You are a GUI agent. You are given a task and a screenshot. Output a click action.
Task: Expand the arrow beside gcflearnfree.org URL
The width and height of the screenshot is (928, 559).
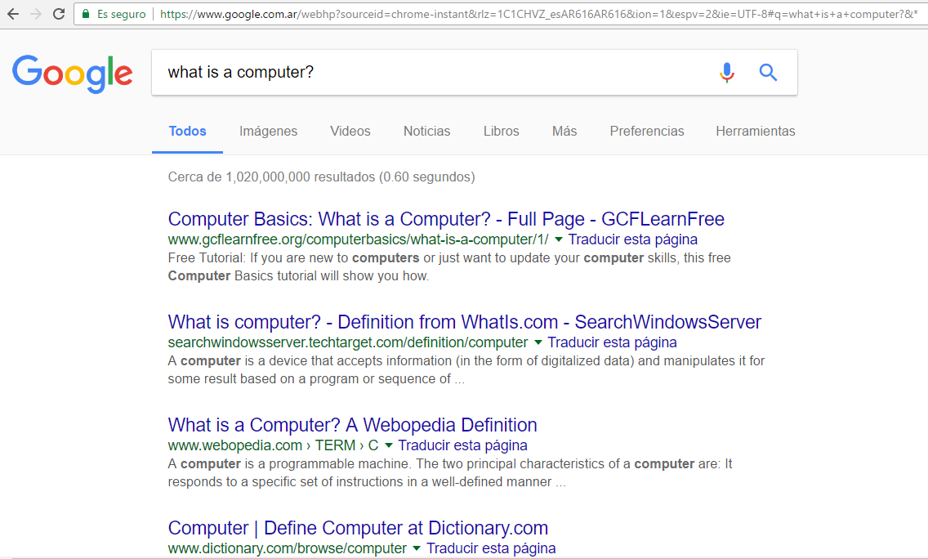tap(559, 239)
